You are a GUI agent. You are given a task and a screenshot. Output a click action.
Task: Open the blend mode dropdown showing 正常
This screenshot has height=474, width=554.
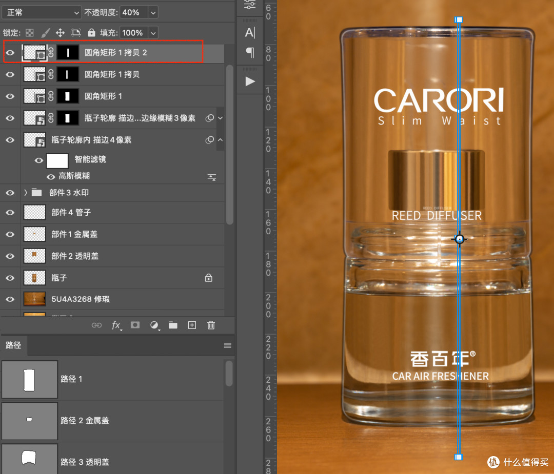pos(42,12)
